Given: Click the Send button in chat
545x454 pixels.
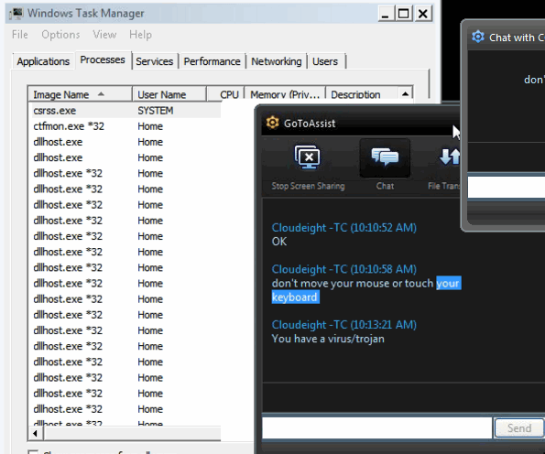Looking at the screenshot, I should tap(519, 427).
